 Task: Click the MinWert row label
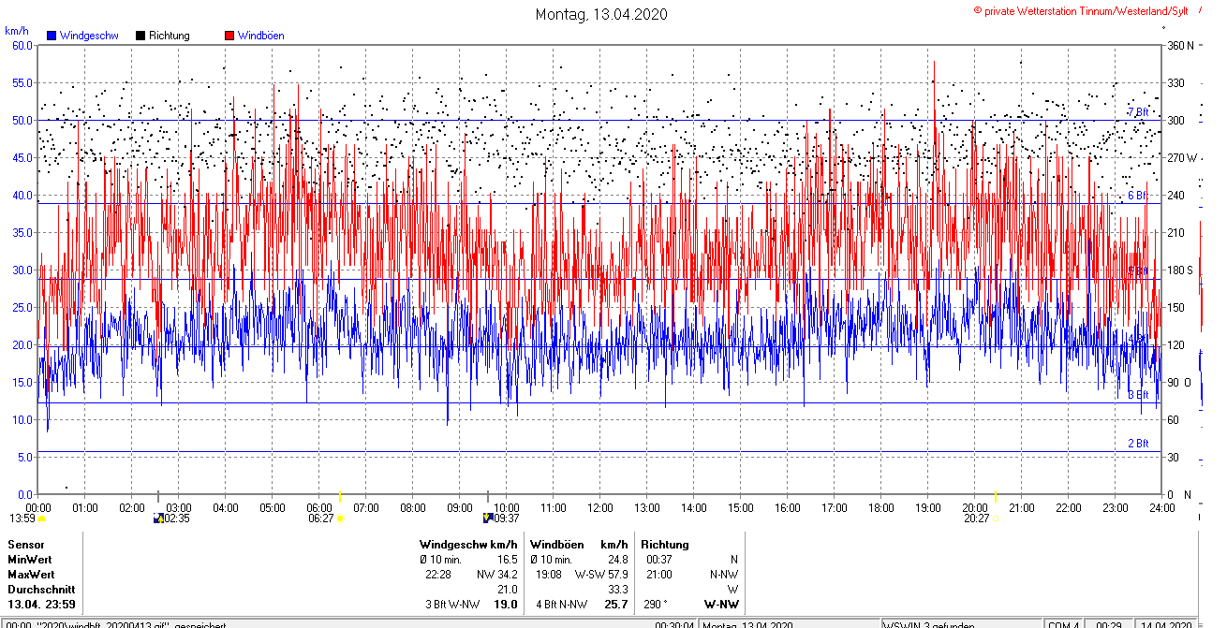pyautogui.click(x=30, y=560)
